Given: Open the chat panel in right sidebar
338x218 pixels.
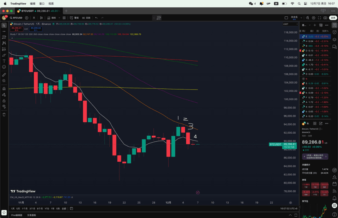Looking at the screenshot, I should tap(334, 47).
